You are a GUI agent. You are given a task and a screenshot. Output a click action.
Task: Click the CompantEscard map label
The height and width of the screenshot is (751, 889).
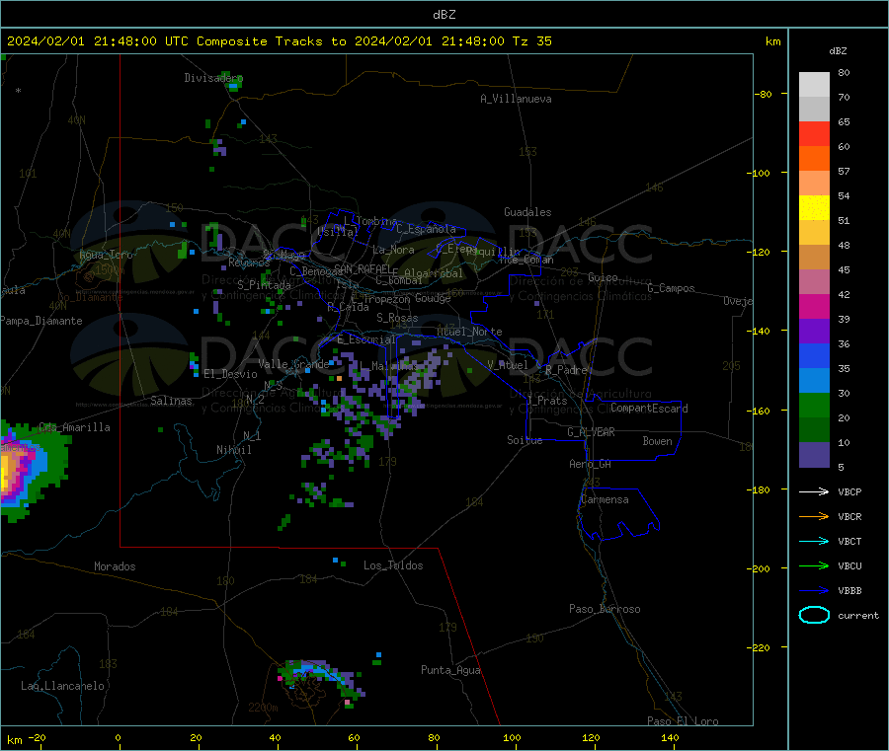(x=649, y=409)
